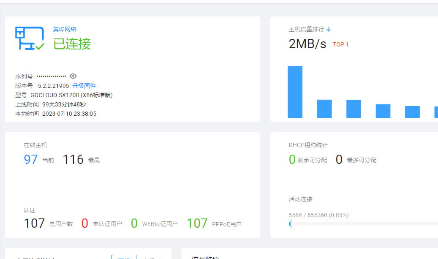Select the third bar in traffic chart
This screenshot has height=259, width=438.
click(354, 109)
